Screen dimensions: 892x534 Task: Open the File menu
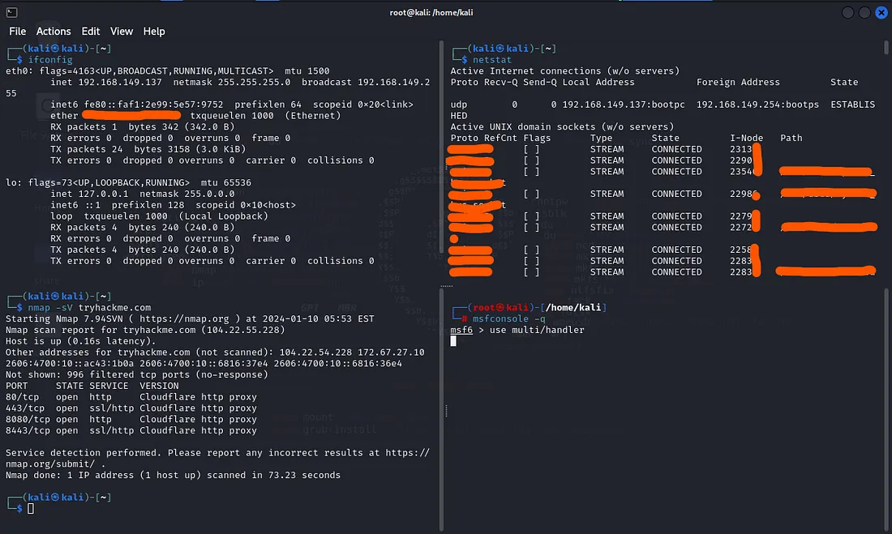(x=17, y=31)
